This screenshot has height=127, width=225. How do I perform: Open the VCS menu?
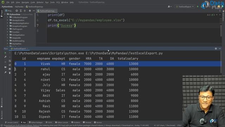pos(58,2)
